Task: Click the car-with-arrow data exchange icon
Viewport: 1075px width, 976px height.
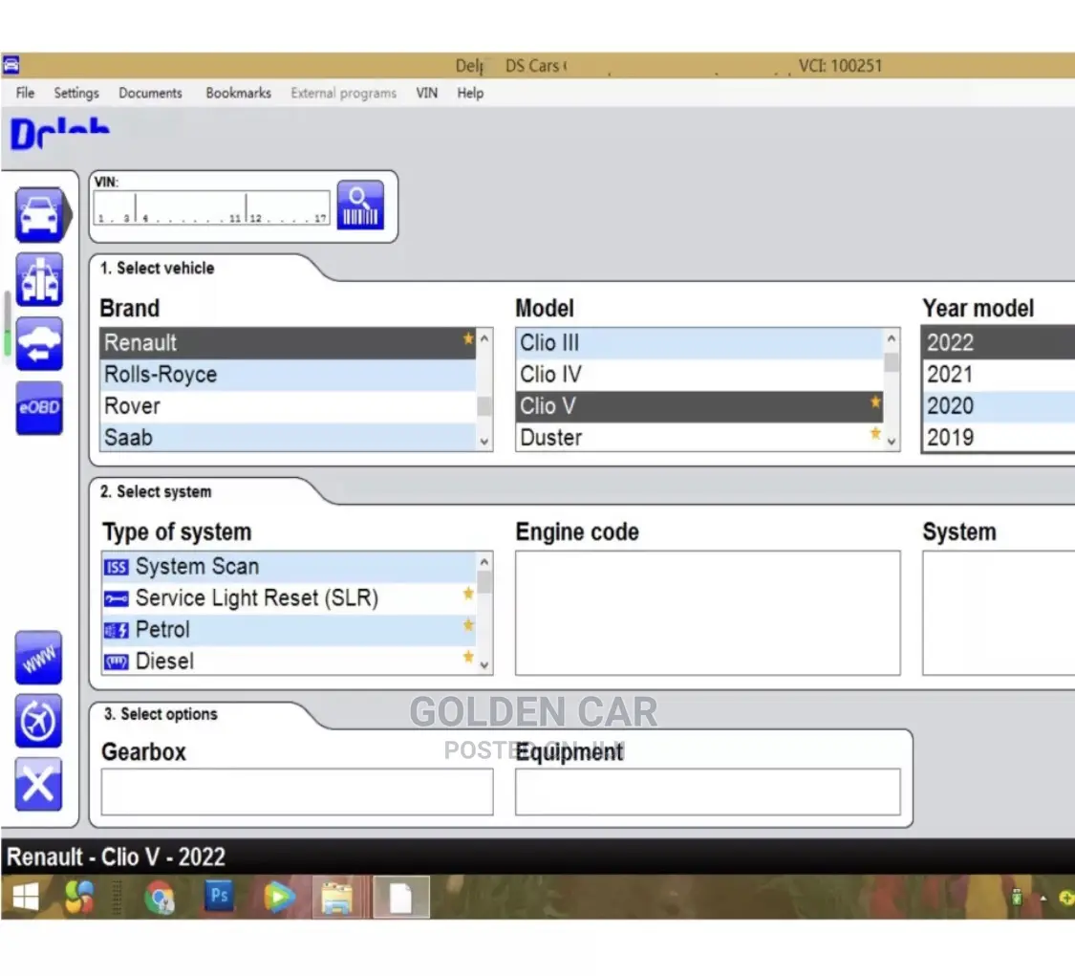Action: (38, 344)
